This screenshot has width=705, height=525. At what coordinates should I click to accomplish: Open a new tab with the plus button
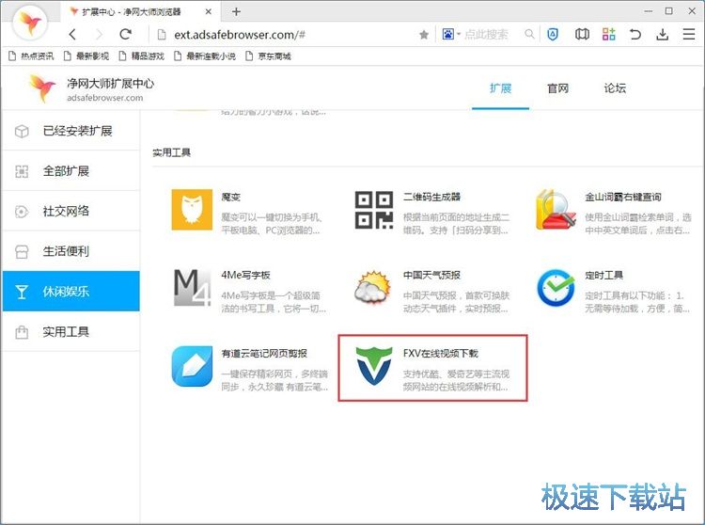(236, 11)
